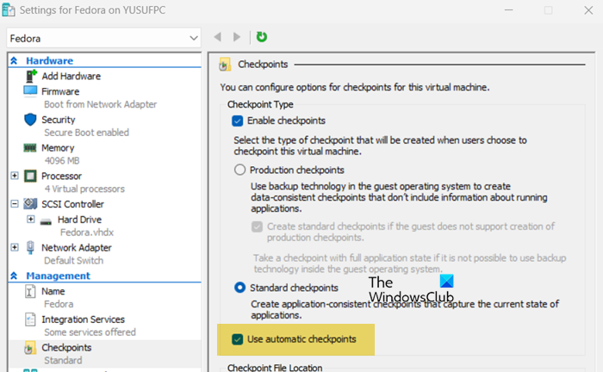
Task: Uncheck the Enable checkpoints checkbox
Action: click(239, 121)
